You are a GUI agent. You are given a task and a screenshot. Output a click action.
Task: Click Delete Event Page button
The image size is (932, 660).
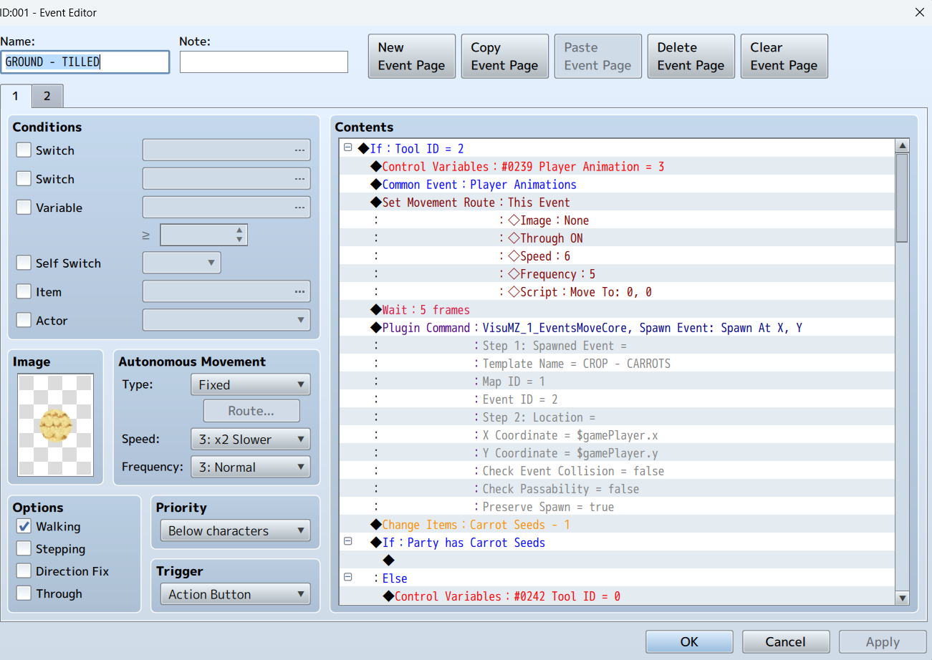pos(691,57)
